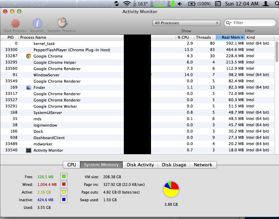Click the Page ins 327.92 GB value
The image size is (279, 219).
pos(124,184)
